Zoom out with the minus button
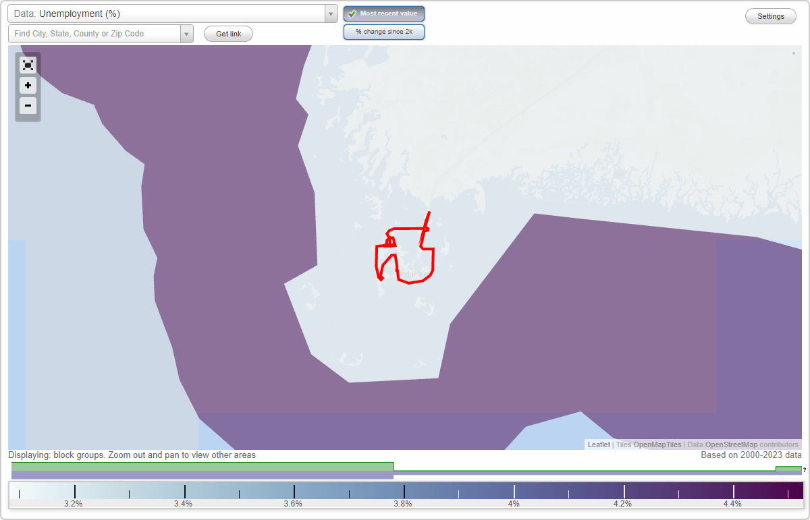810x520 pixels. 28,105
